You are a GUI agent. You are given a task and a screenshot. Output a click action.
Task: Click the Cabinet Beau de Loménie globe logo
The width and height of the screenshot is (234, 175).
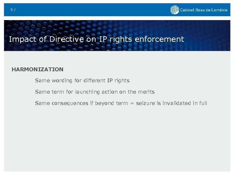click(175, 10)
